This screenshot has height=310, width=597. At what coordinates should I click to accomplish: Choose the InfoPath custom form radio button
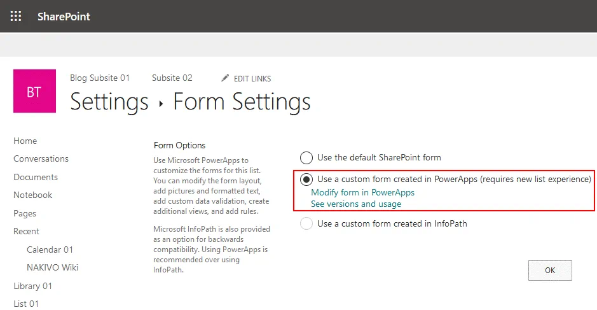pos(306,223)
